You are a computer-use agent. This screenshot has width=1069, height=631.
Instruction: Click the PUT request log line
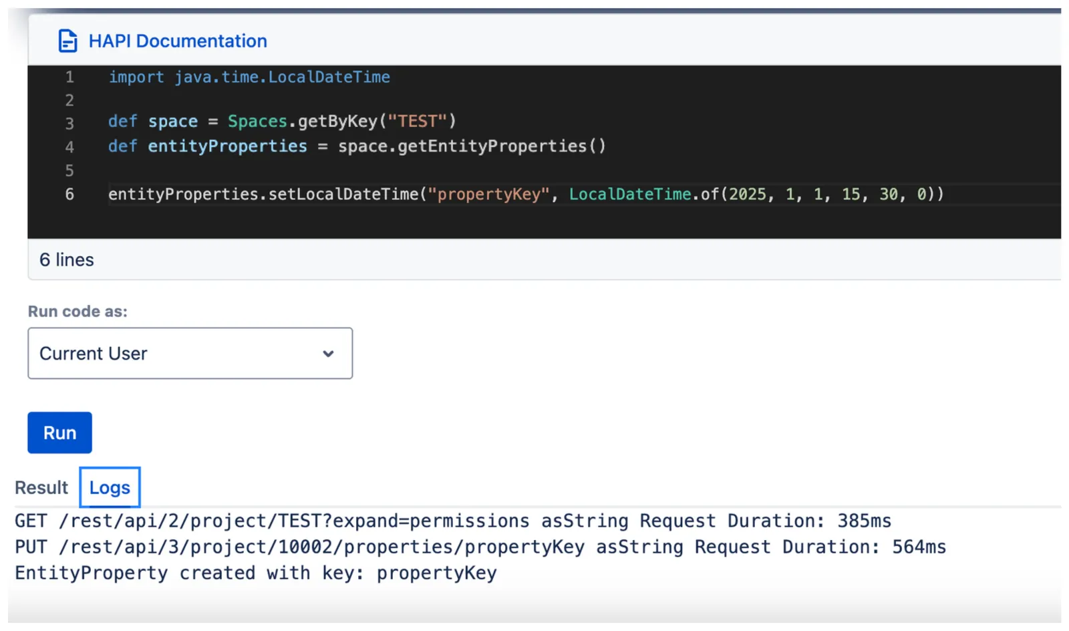[x=480, y=547]
